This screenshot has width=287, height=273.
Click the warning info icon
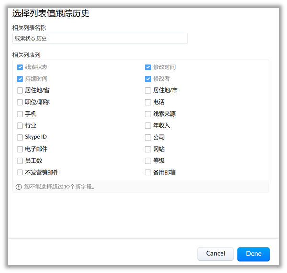[19, 187]
